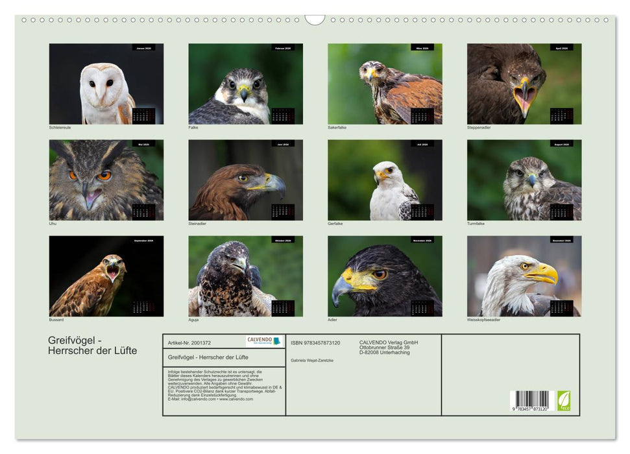Click the barcode next to the eco icon
This screenshot has width=630, height=454.
[x=529, y=400]
